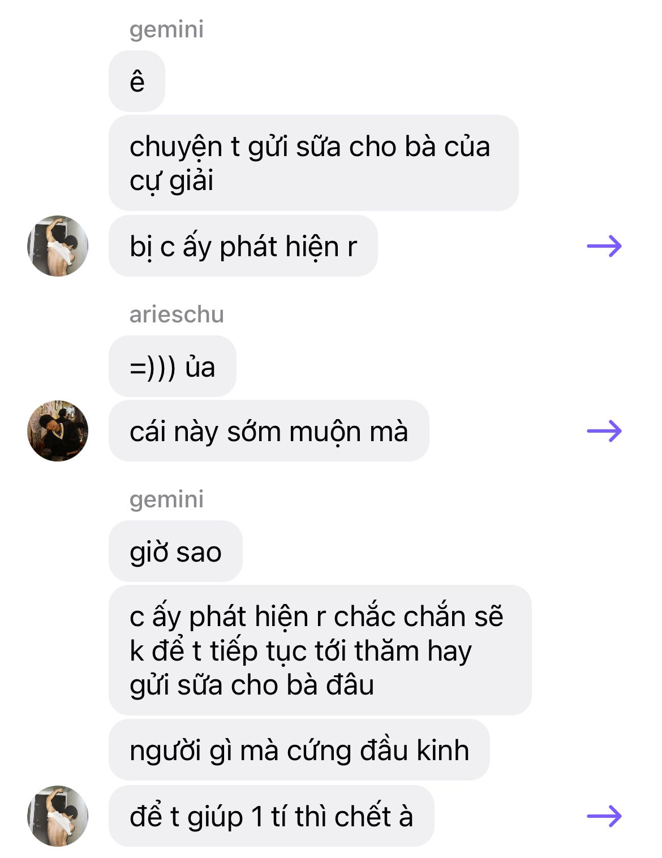
Task: Select the 'cái này sớm muộn mà' bubble
Action: tap(269, 431)
